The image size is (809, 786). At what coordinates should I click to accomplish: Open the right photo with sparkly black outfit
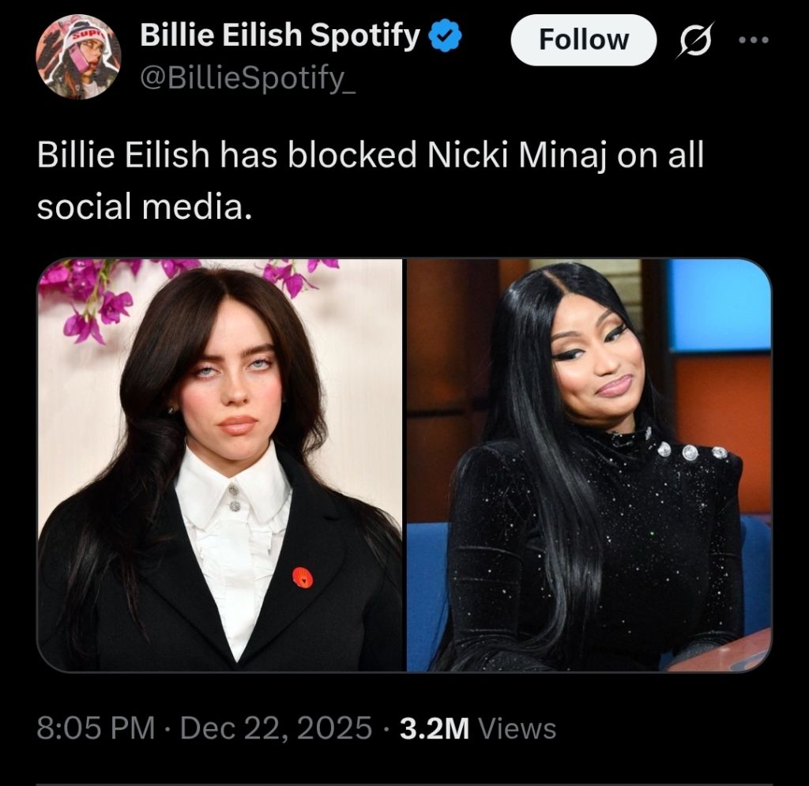point(589,464)
